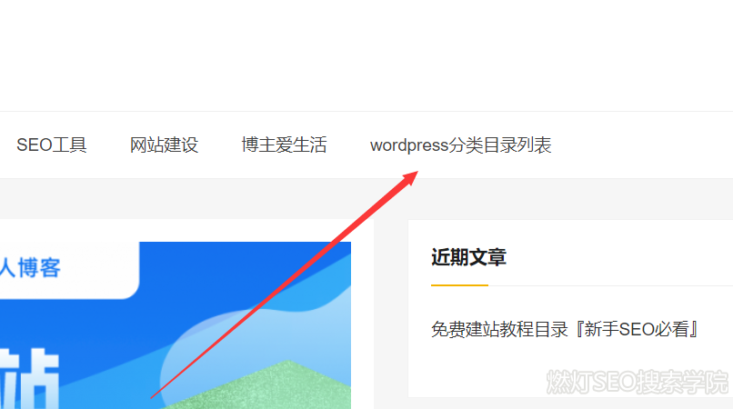The height and width of the screenshot is (409, 733).
Task: Go to the 网站建设 menu item
Action: tap(164, 145)
